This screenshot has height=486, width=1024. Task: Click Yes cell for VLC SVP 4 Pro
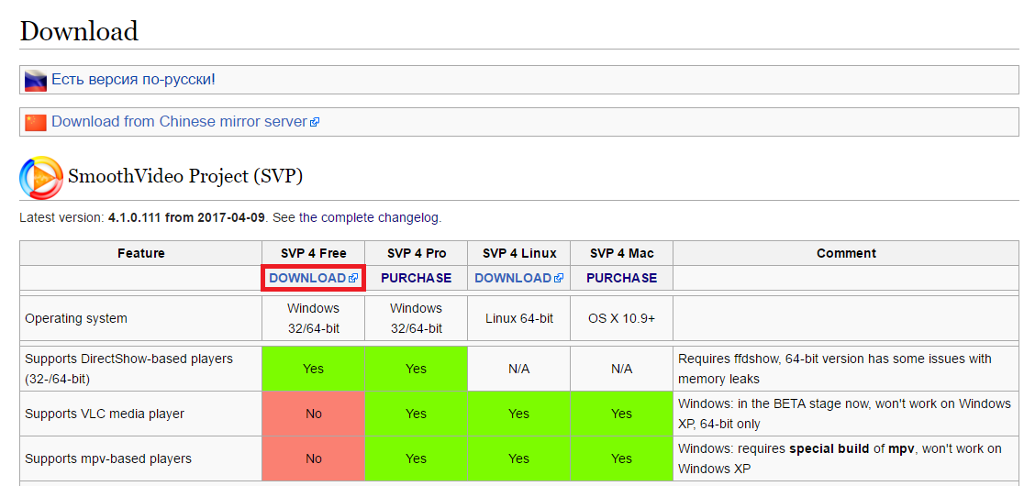point(416,414)
